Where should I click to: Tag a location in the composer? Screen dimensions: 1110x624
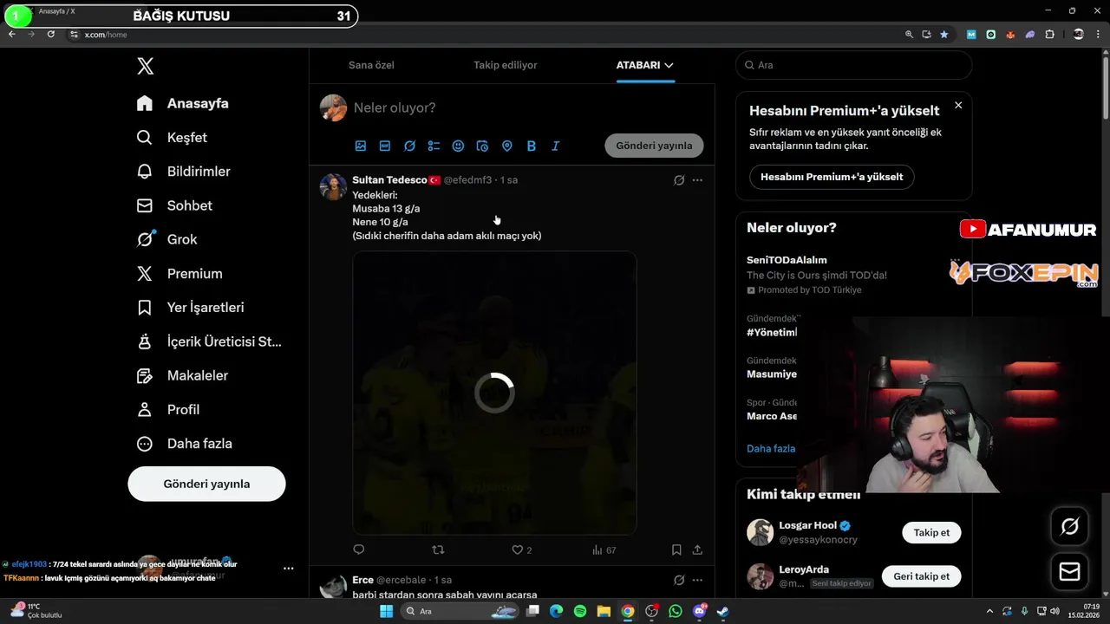507,146
